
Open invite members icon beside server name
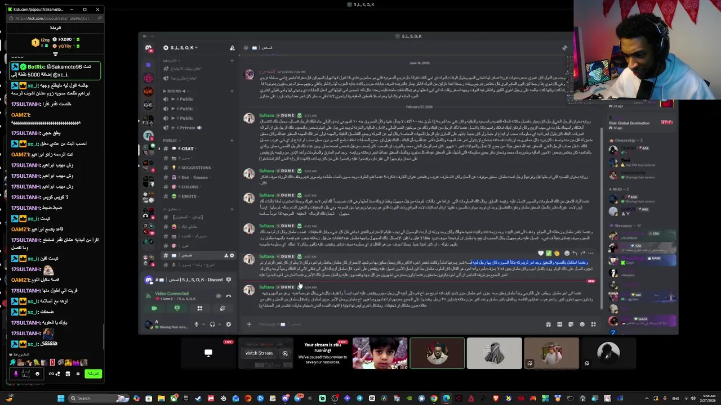232,48
